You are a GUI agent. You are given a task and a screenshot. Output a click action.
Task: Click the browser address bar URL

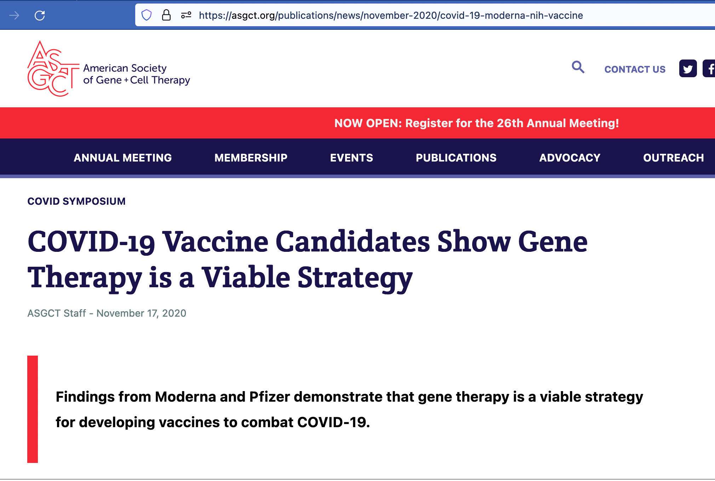coord(391,15)
